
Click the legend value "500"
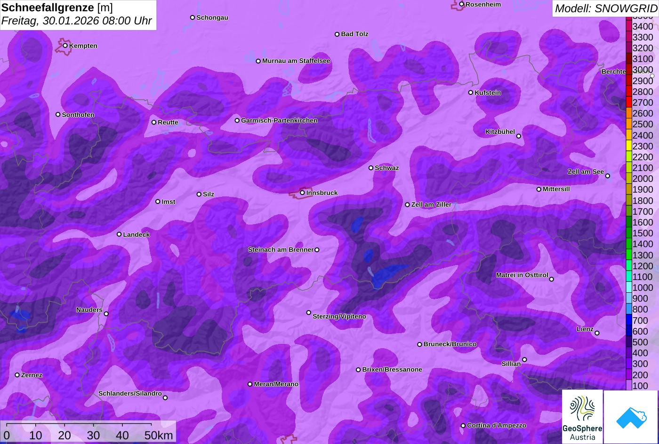(640, 342)
